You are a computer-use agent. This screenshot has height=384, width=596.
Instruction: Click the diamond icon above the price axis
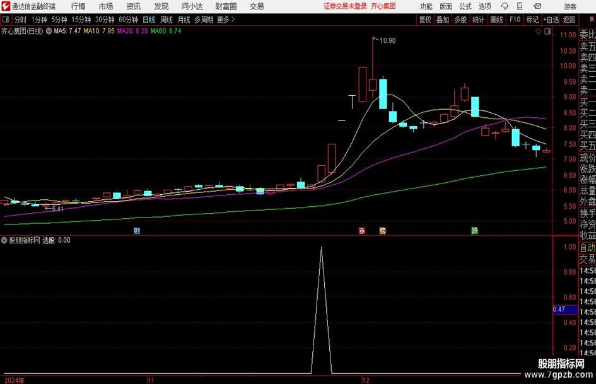pos(538,32)
